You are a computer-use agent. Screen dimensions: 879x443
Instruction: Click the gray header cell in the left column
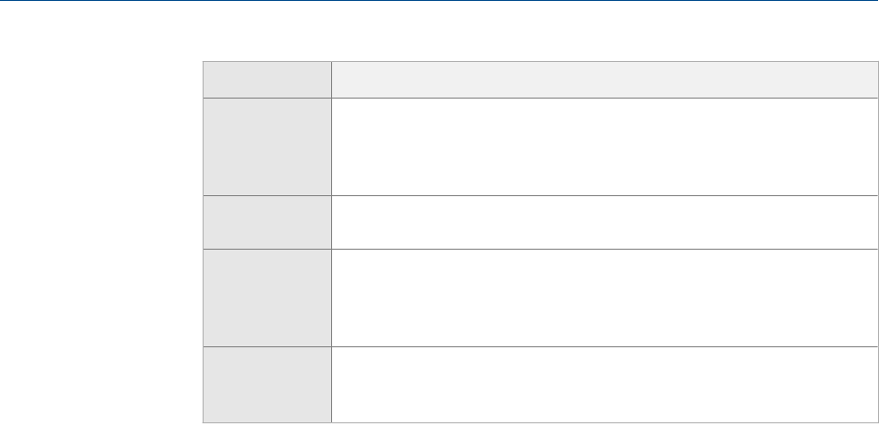pos(267,80)
